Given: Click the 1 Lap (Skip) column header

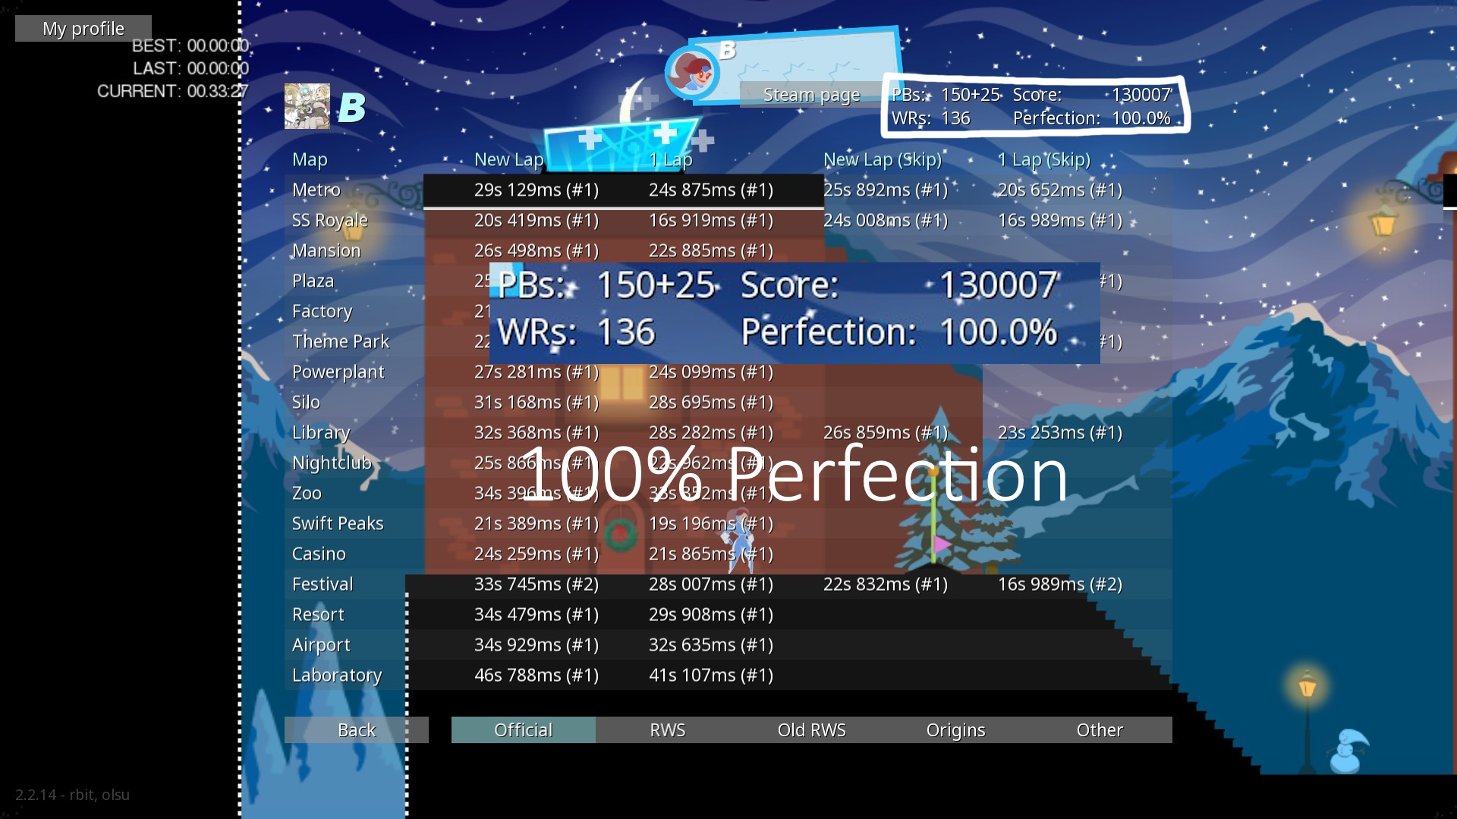Looking at the screenshot, I should (1043, 159).
